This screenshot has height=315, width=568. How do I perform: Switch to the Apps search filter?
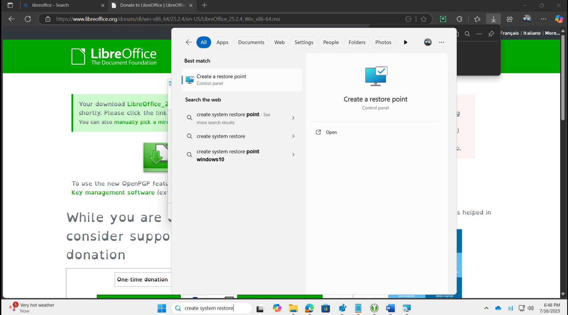(222, 42)
